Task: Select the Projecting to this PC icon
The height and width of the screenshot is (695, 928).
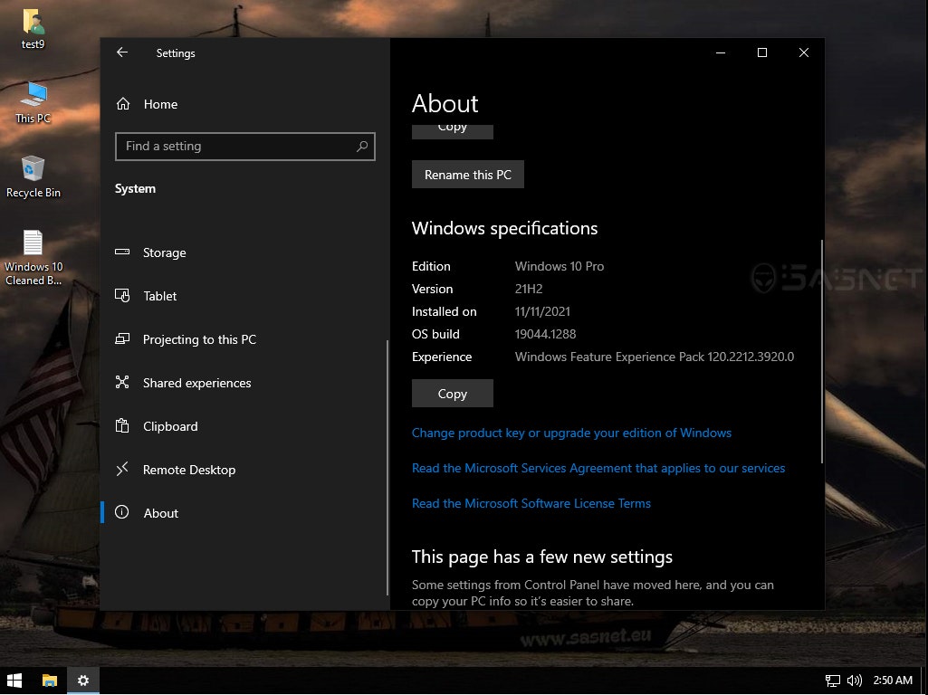Action: 122,339
